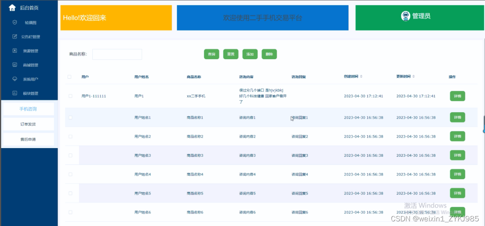Screen dimensions: 485x226
Task: Check the row checkbox for 用户姓名6
Action: pyautogui.click(x=70, y=212)
